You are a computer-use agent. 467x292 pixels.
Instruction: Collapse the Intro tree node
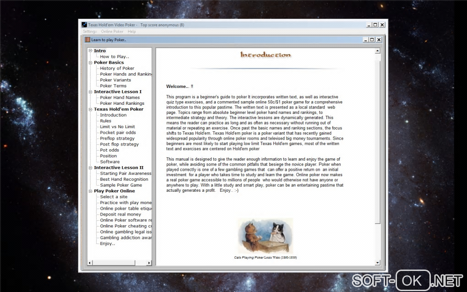[x=90, y=51]
